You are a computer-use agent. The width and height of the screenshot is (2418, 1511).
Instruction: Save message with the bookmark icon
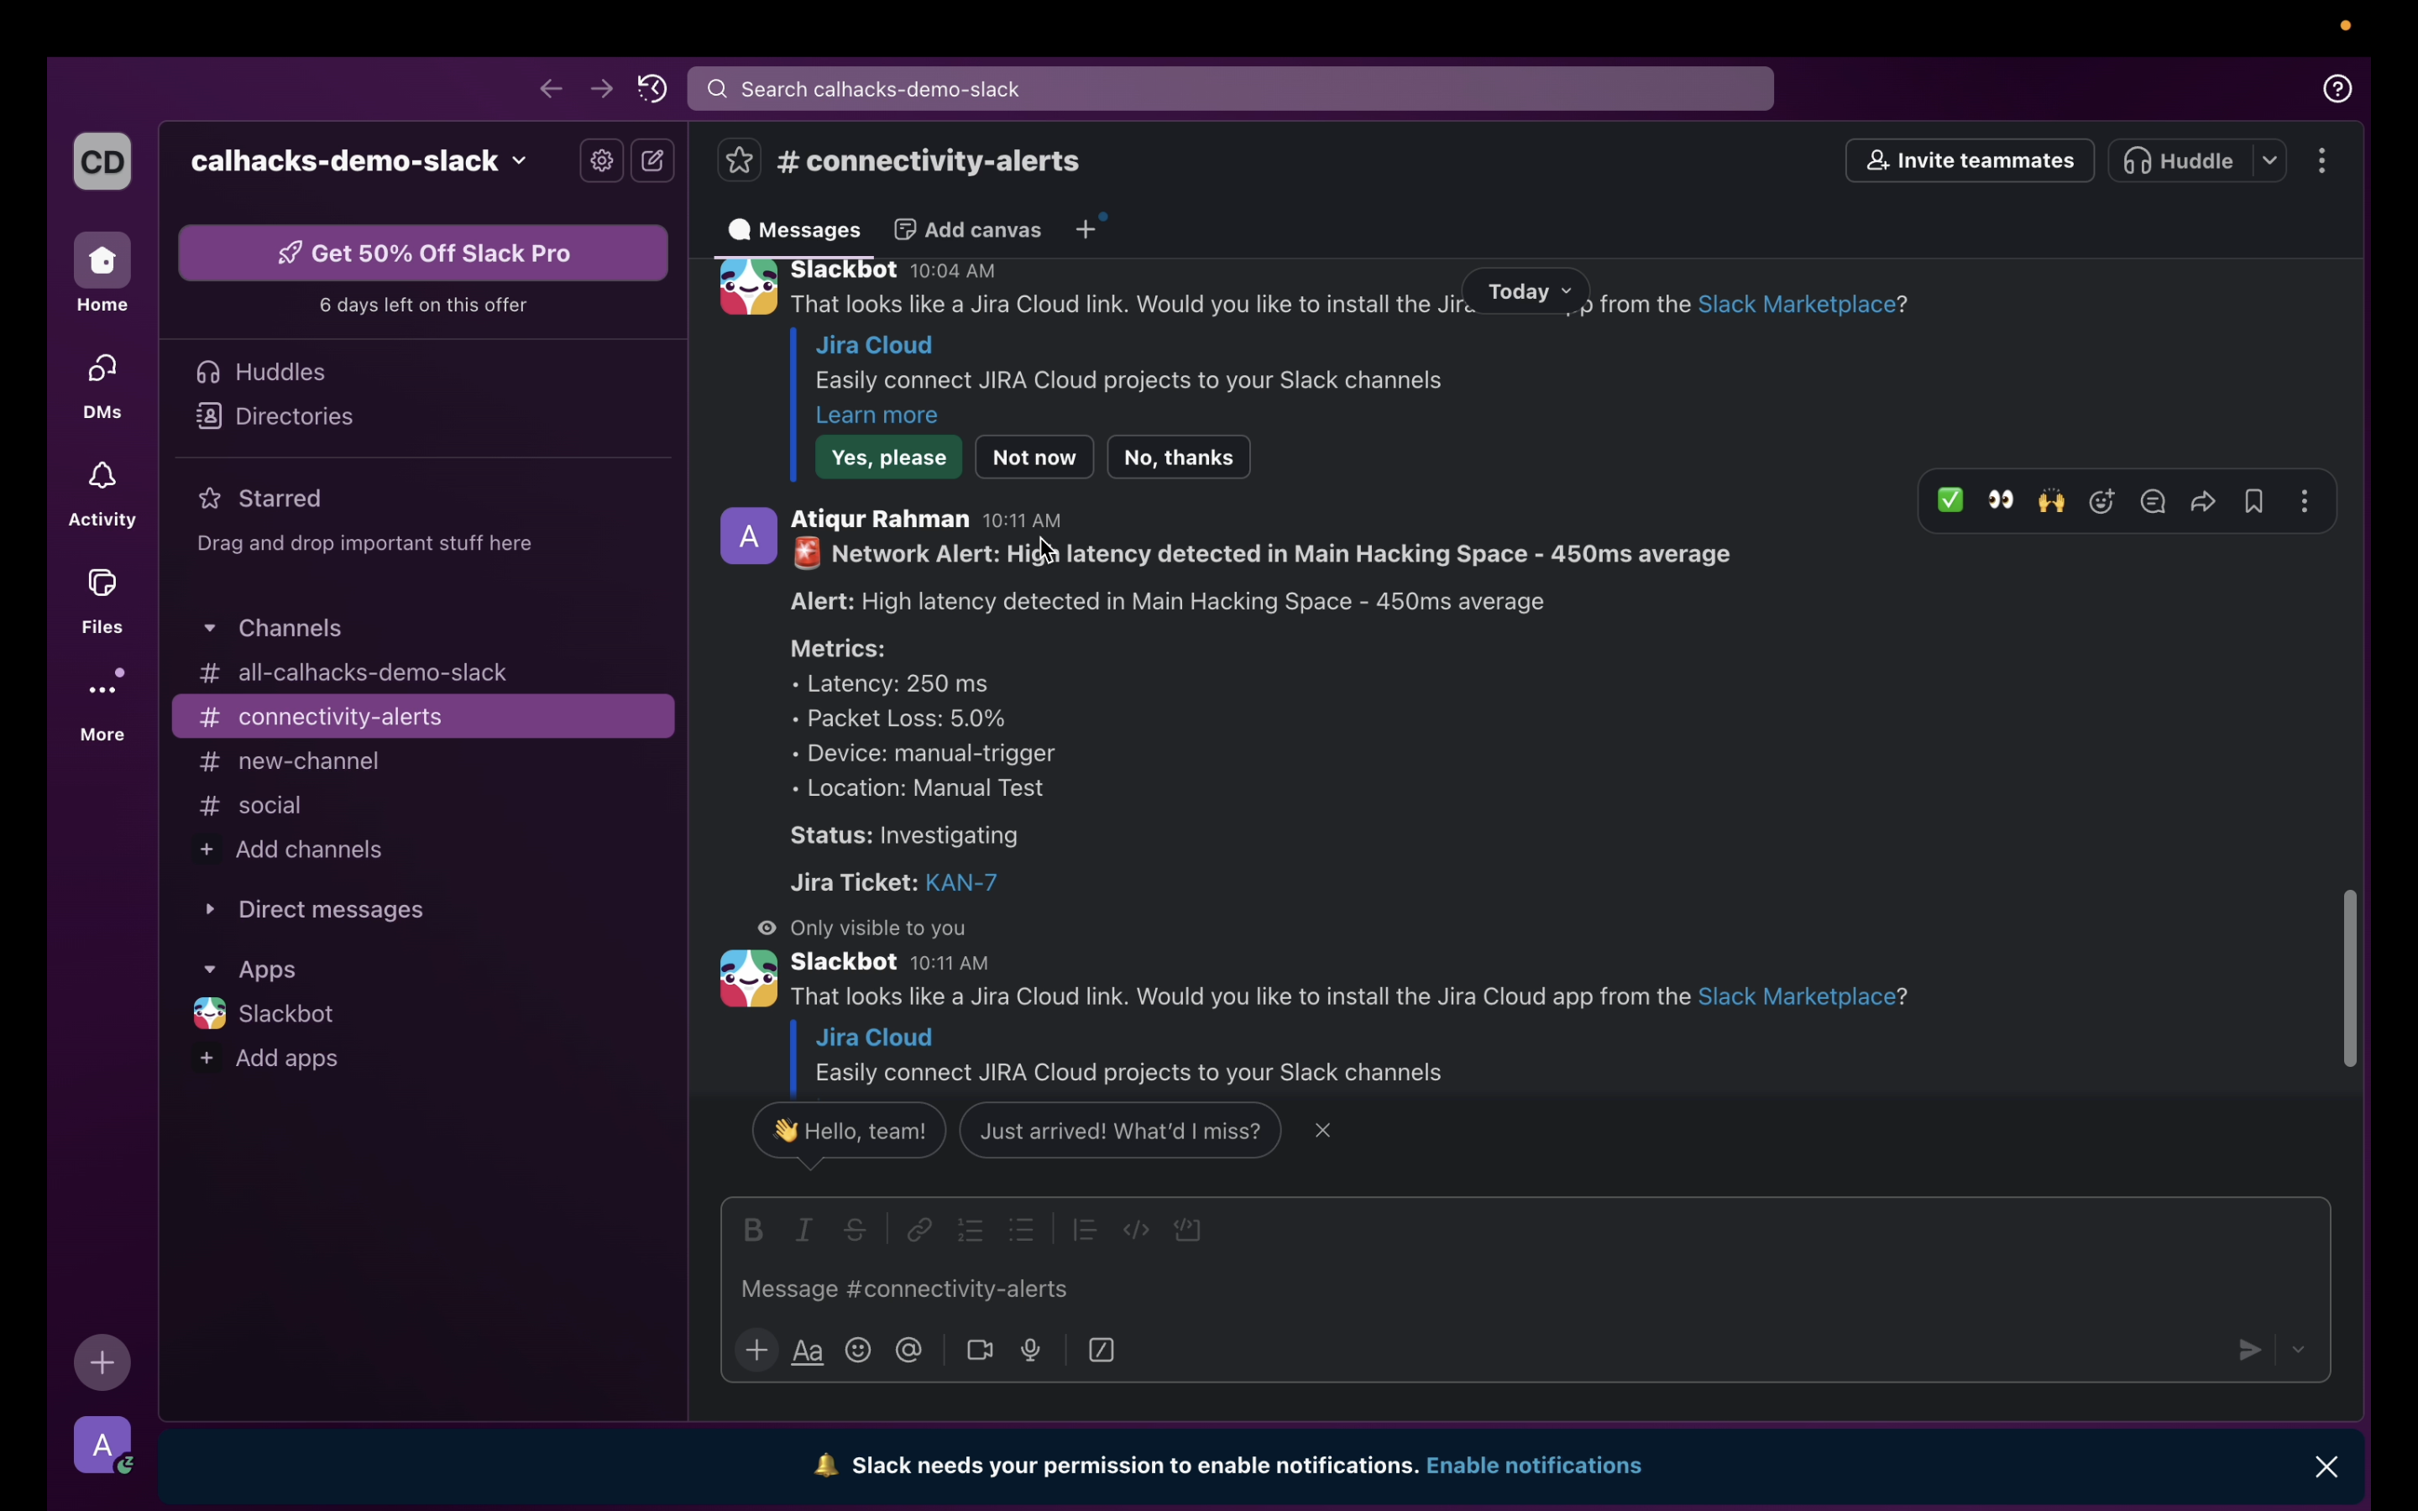(2255, 500)
